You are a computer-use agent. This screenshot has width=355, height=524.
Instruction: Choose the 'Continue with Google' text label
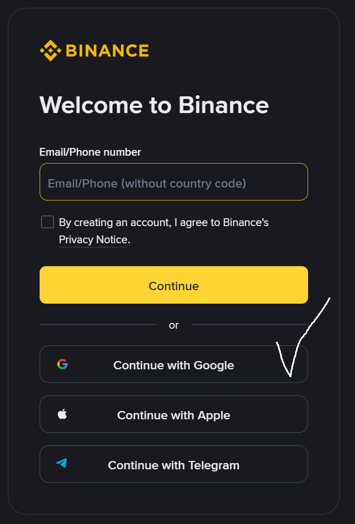click(174, 365)
